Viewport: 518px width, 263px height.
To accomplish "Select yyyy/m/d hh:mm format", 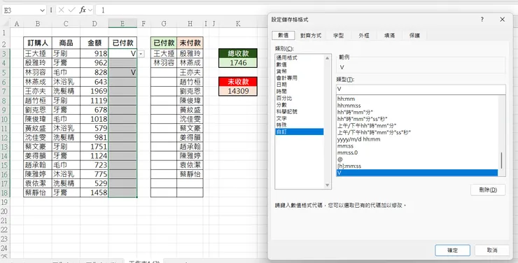I will 417,139.
